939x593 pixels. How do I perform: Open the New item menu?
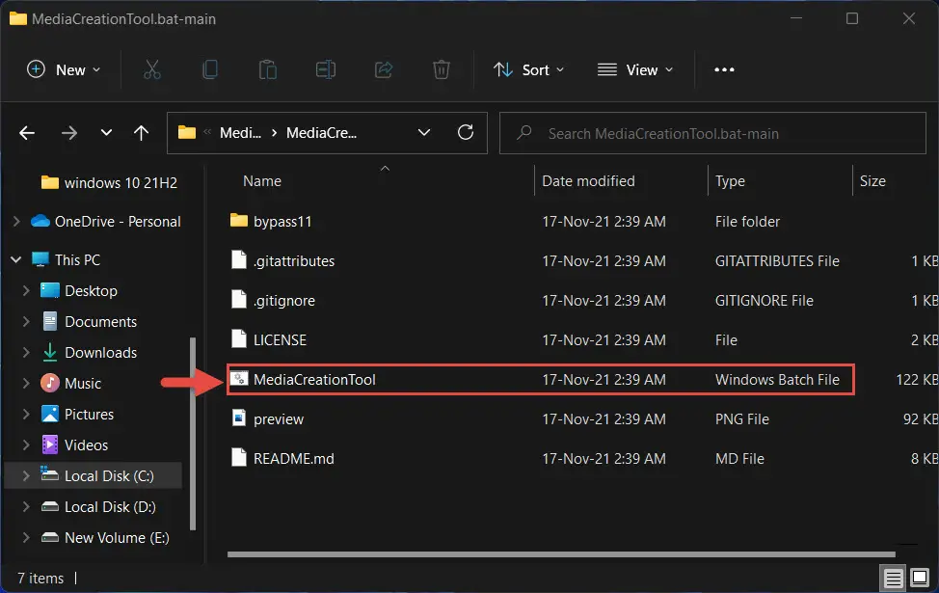64,70
